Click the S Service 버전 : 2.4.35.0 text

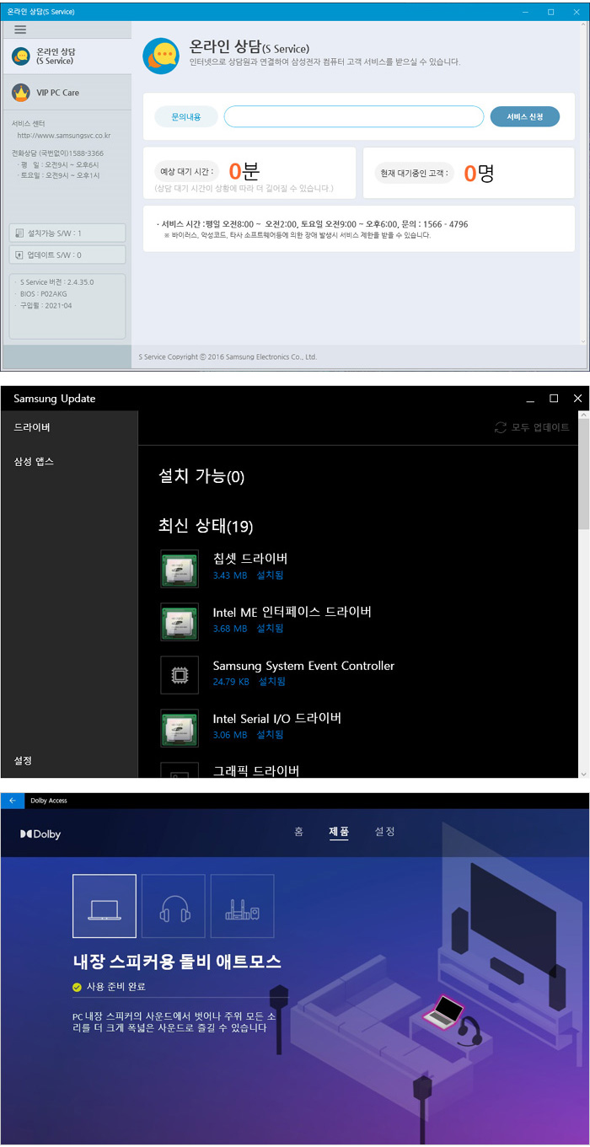56,282
